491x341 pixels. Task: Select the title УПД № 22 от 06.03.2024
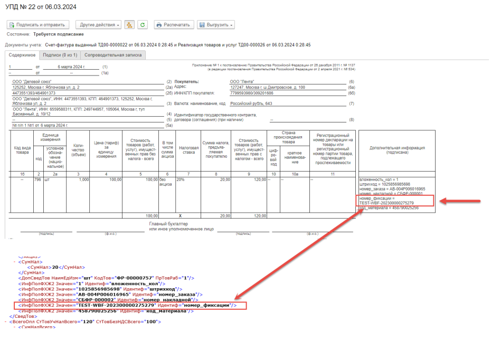41,7
